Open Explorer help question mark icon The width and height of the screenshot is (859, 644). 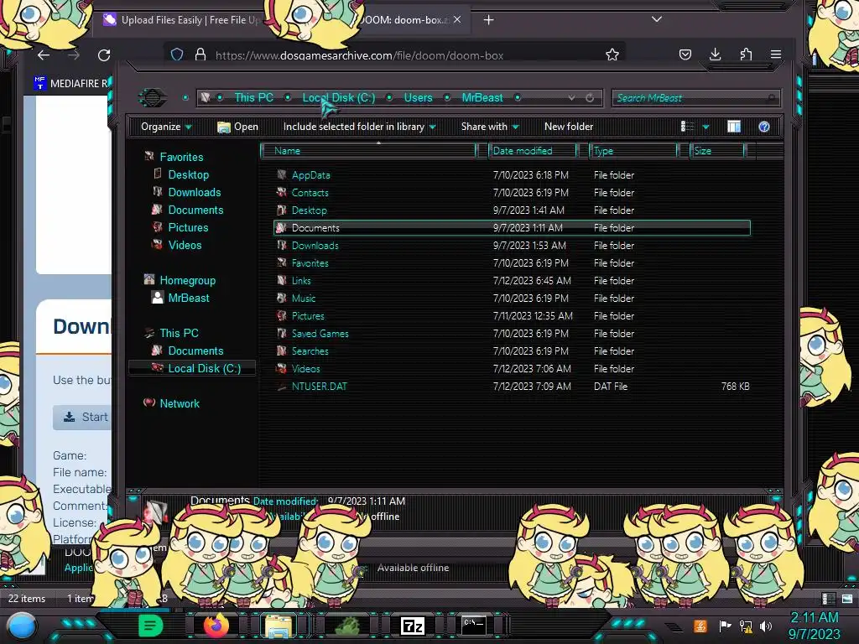pyautogui.click(x=764, y=127)
